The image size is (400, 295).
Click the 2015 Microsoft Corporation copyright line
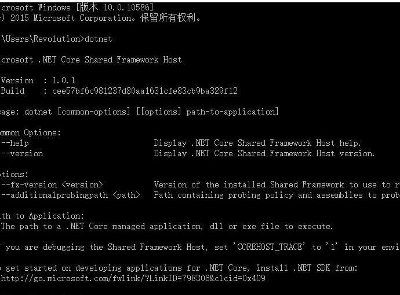coord(100,18)
